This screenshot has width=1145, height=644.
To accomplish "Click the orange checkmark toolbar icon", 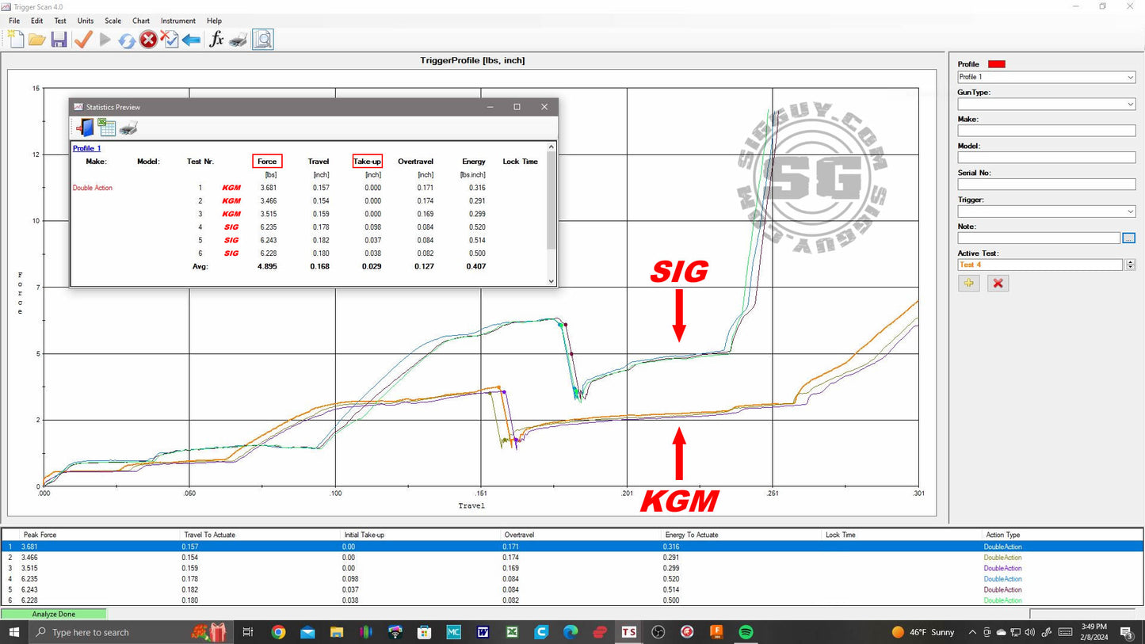I will tap(83, 39).
